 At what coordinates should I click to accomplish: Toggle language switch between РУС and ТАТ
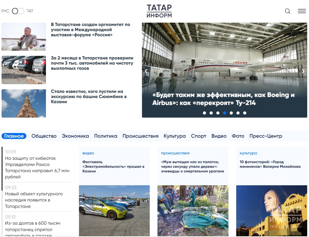[18, 11]
